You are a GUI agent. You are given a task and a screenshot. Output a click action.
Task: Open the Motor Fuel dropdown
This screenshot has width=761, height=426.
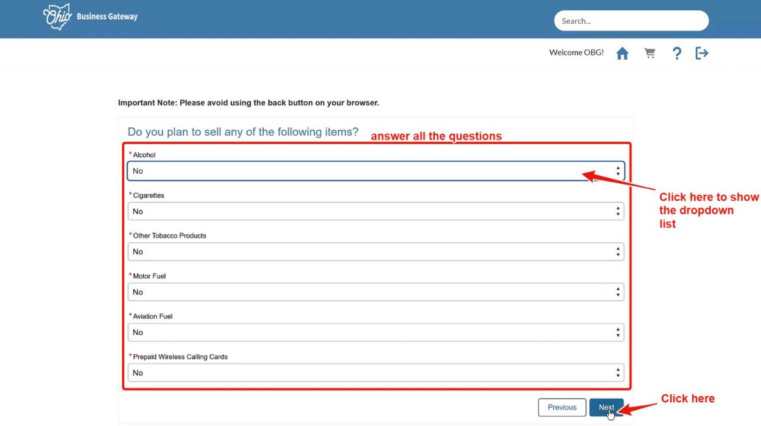coord(365,292)
